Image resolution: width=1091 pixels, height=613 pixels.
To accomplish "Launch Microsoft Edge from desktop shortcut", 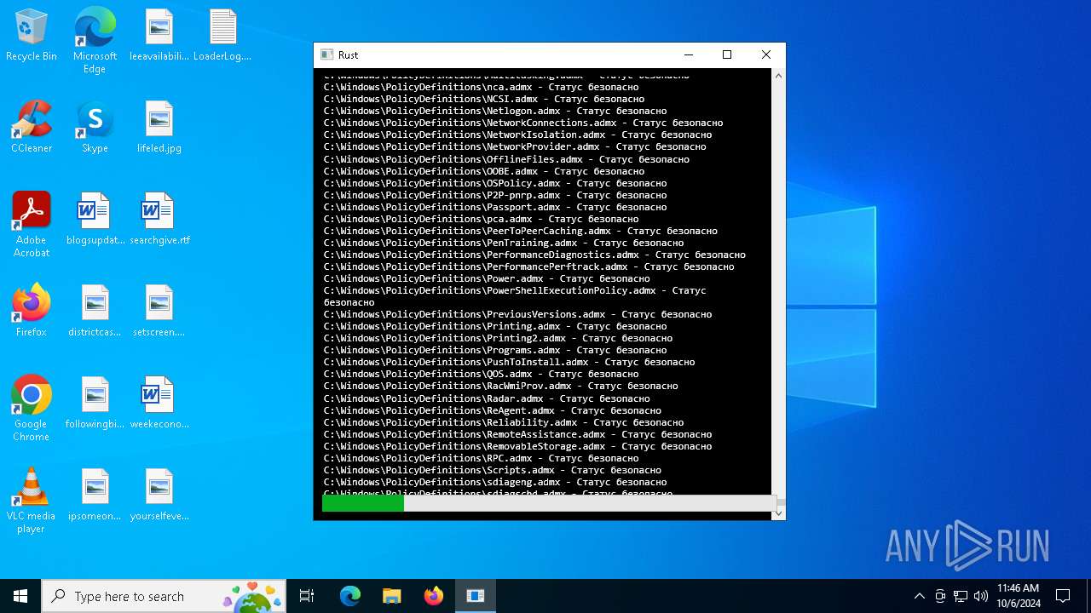I will point(95,41).
